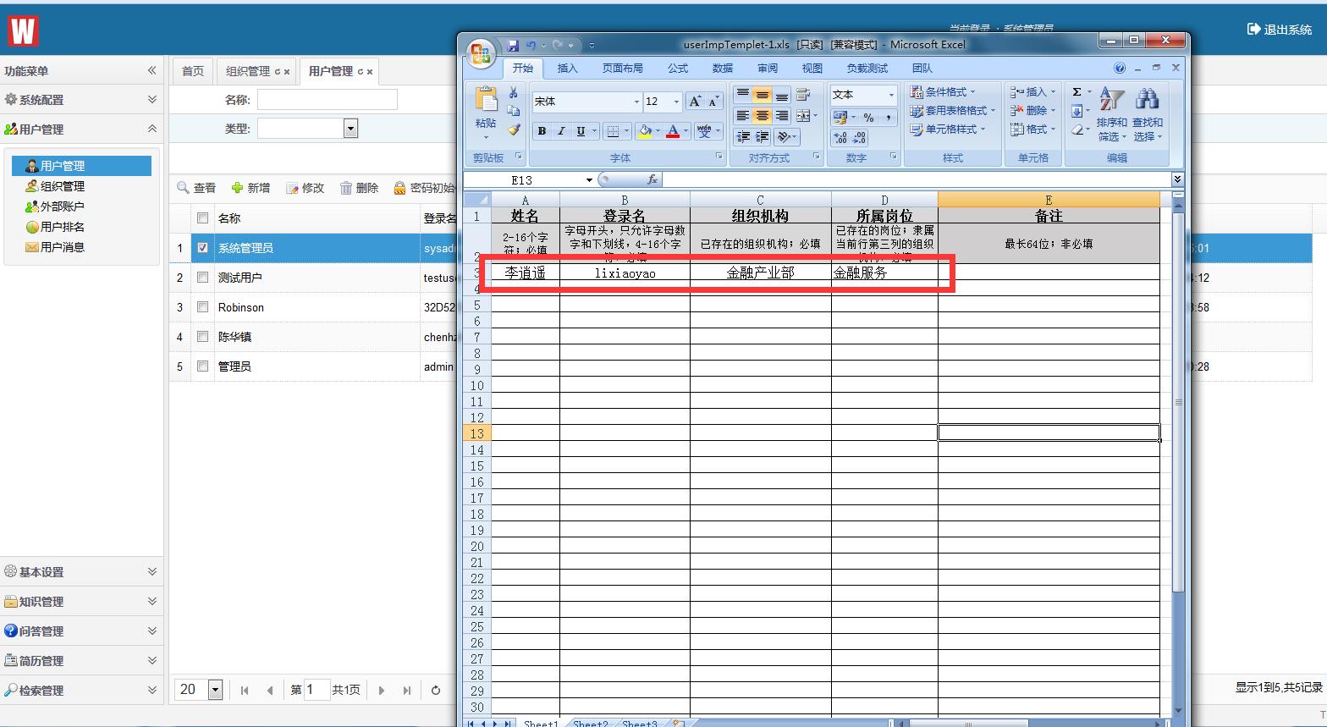This screenshot has width=1327, height=727.
Task: Click the Cut scissors icon in Excel
Action: (x=513, y=92)
